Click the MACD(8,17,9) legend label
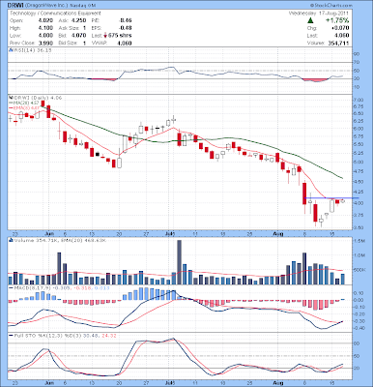The image size is (373, 387). pos(31,287)
